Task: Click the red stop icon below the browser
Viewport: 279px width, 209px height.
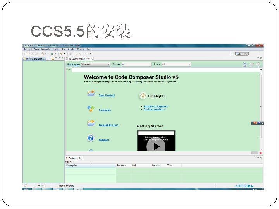Action: [x=260, y=153]
